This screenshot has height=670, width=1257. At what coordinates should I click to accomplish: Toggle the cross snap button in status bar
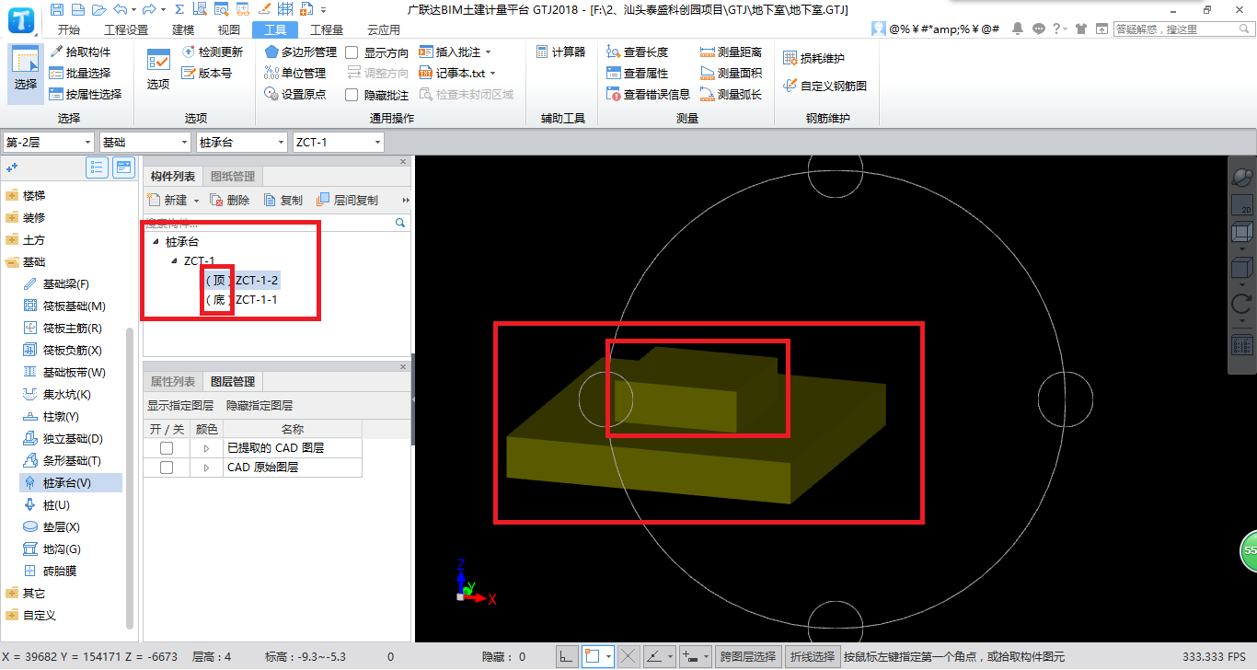[628, 656]
